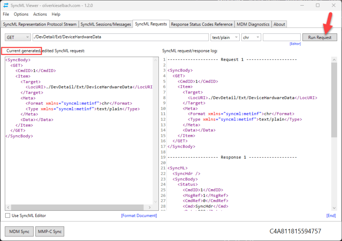Open the Options menu
342x241 pixels.
pos(21,14)
